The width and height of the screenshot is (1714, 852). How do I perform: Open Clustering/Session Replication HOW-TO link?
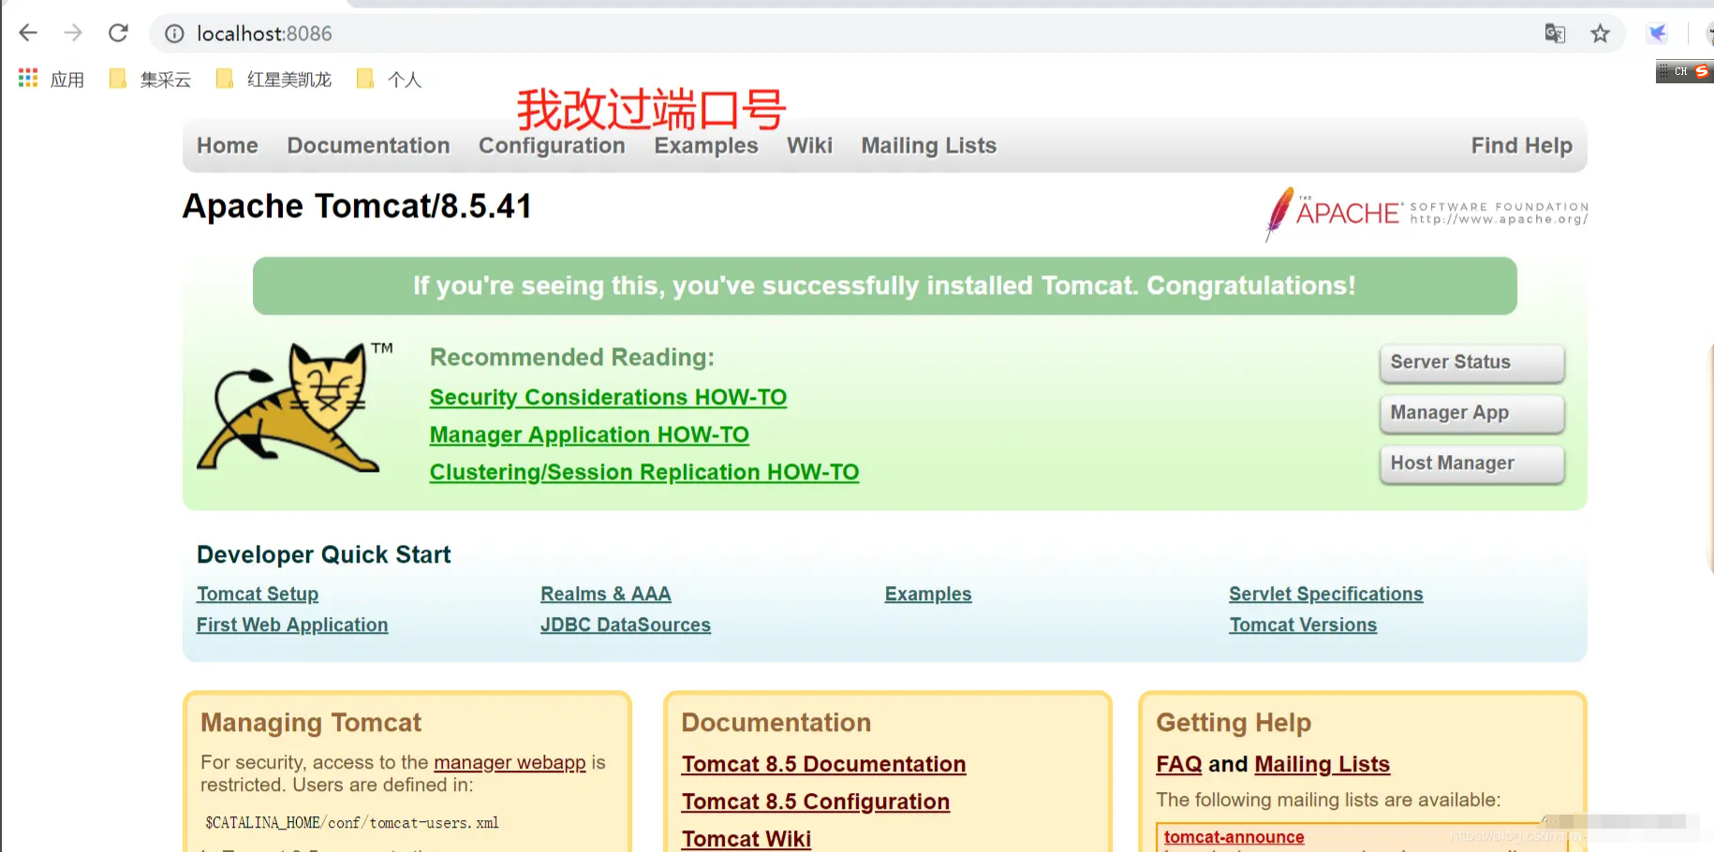(x=644, y=472)
